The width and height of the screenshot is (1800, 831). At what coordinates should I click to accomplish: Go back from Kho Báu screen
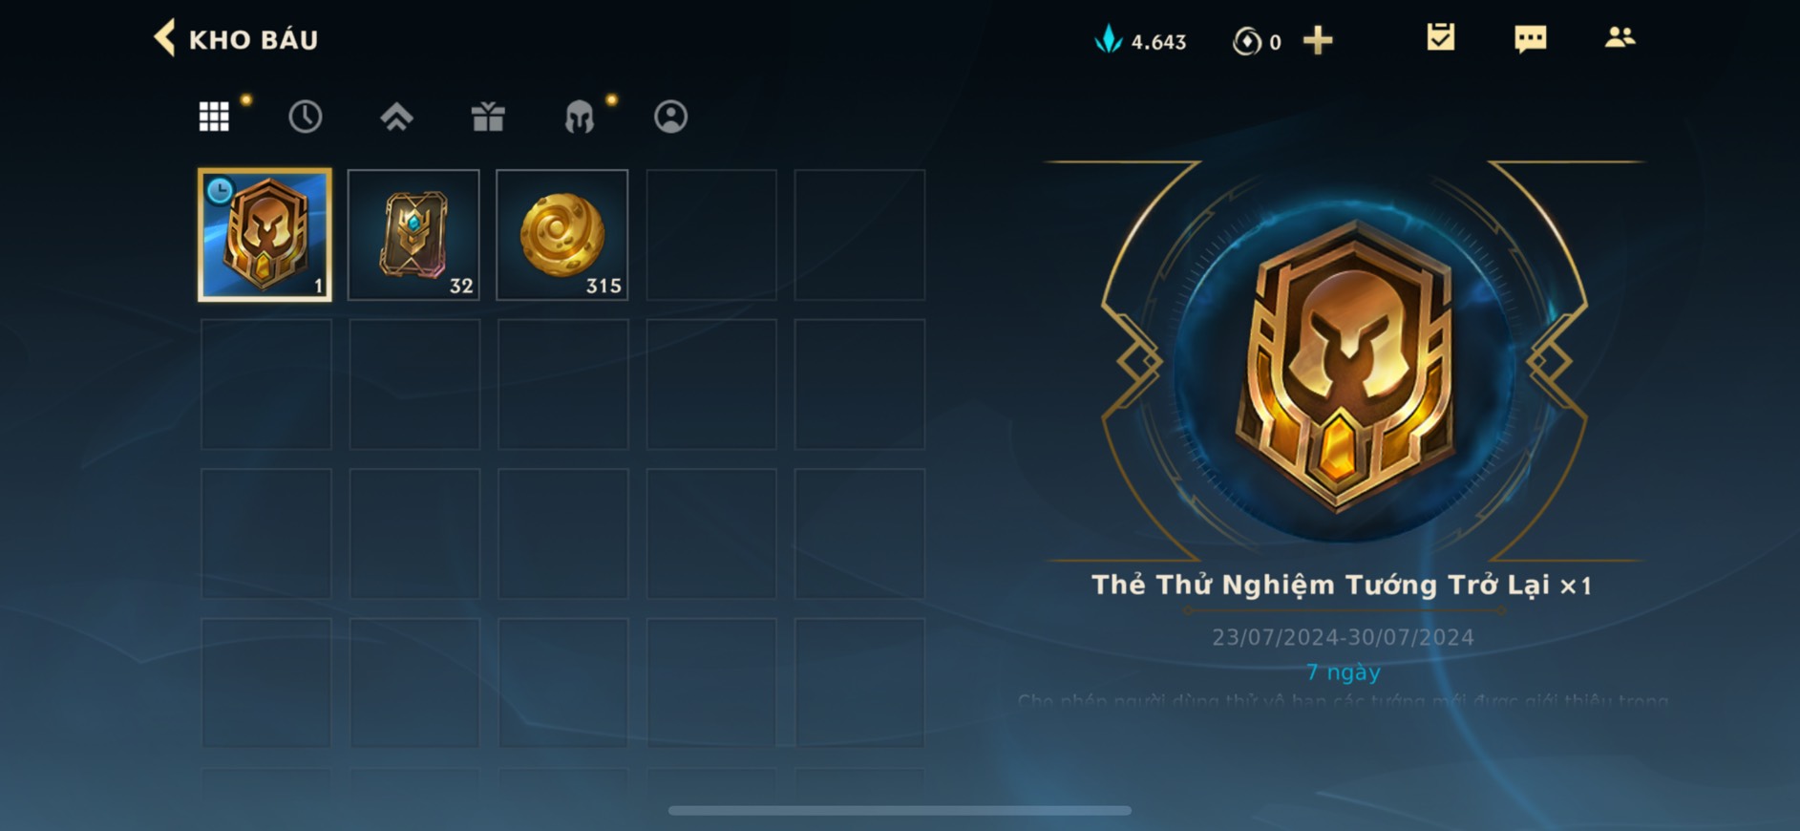pos(164,39)
